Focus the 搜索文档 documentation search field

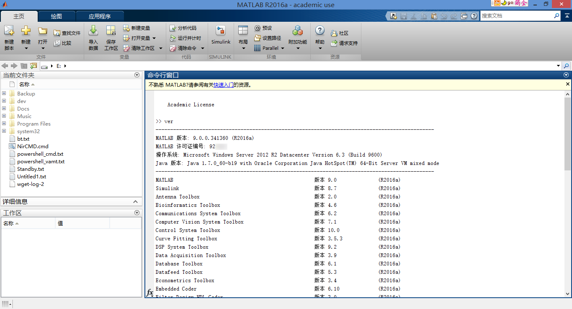pos(517,16)
